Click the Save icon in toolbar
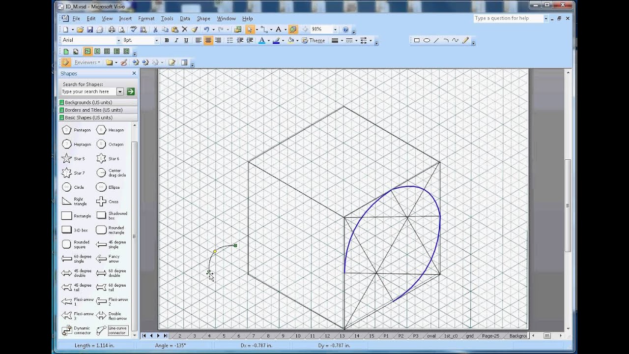Screen dimensions: 629x354 click(x=89, y=29)
